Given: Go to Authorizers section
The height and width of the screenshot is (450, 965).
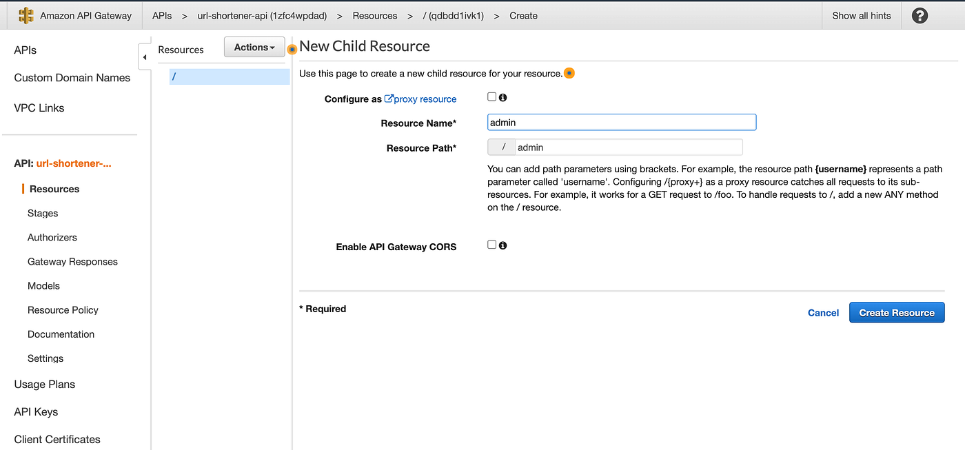Looking at the screenshot, I should pos(52,237).
